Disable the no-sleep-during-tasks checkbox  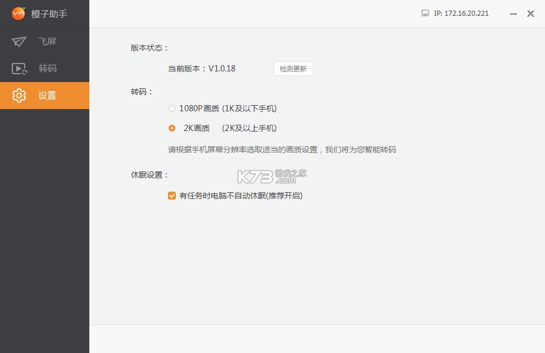(x=172, y=196)
